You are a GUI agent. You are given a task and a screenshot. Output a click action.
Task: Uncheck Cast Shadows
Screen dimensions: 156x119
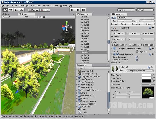pyautogui.click(x=137, y=57)
